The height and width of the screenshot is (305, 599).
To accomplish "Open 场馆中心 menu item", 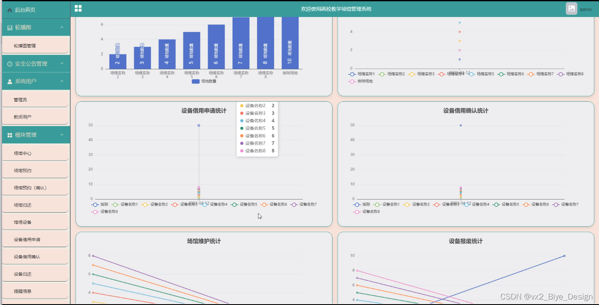I will pos(35,153).
